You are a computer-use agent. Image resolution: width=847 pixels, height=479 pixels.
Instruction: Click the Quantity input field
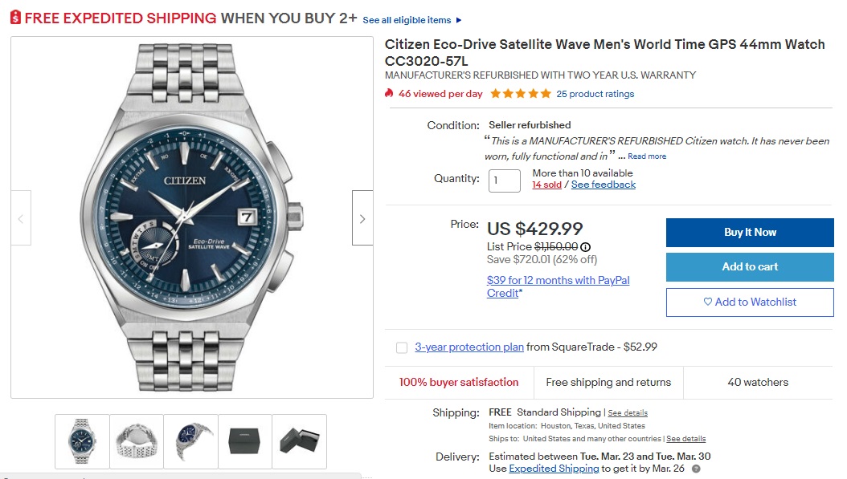[505, 180]
